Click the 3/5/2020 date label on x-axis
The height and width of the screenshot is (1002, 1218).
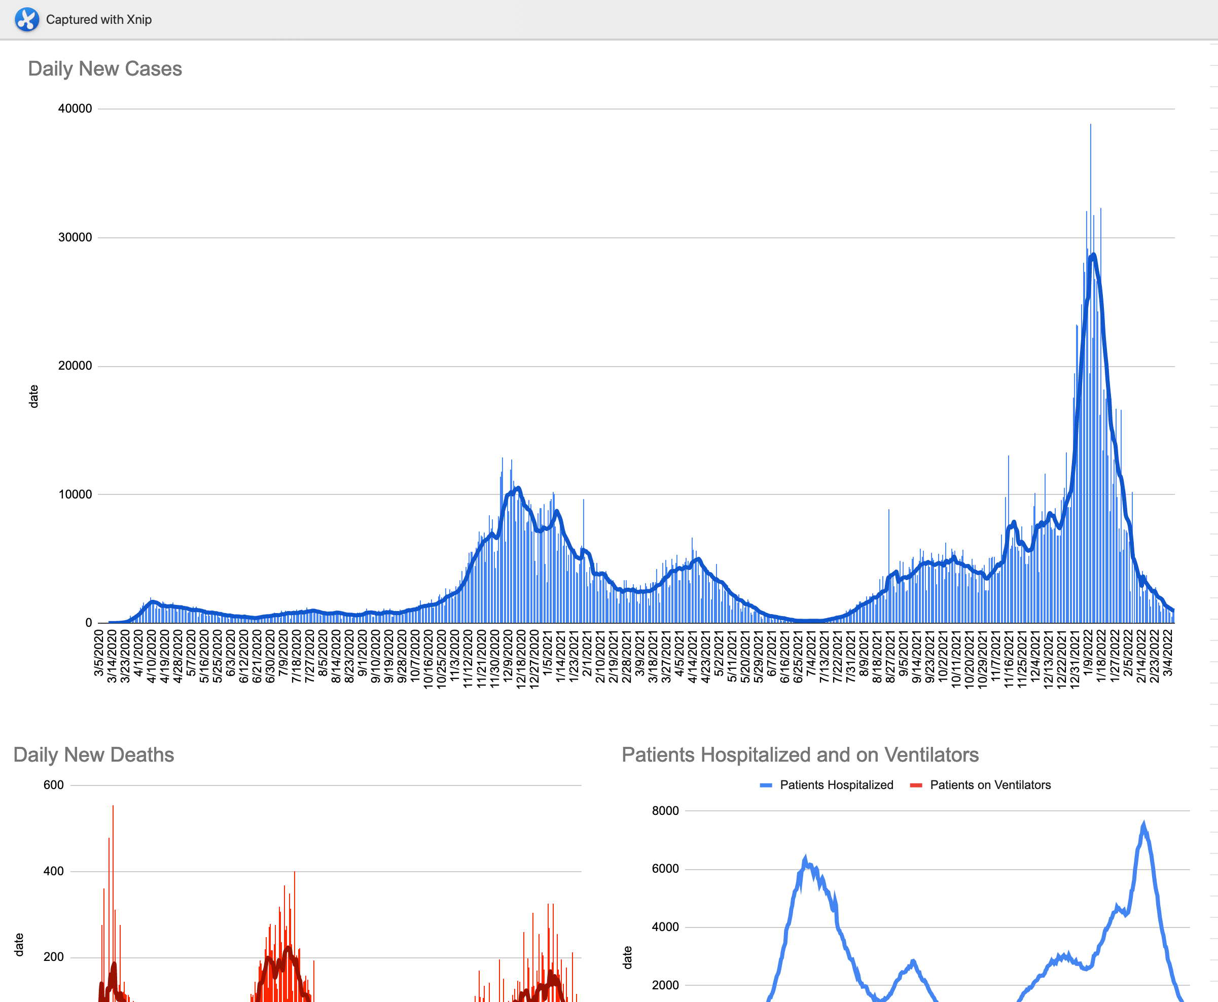[99, 653]
